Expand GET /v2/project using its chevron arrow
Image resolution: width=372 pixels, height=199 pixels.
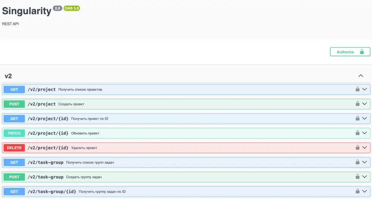(365, 89)
